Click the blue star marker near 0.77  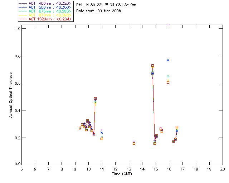pos(168,60)
